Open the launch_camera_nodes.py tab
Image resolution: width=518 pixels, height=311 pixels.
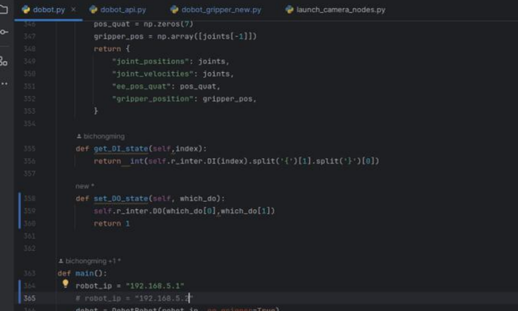pos(340,10)
